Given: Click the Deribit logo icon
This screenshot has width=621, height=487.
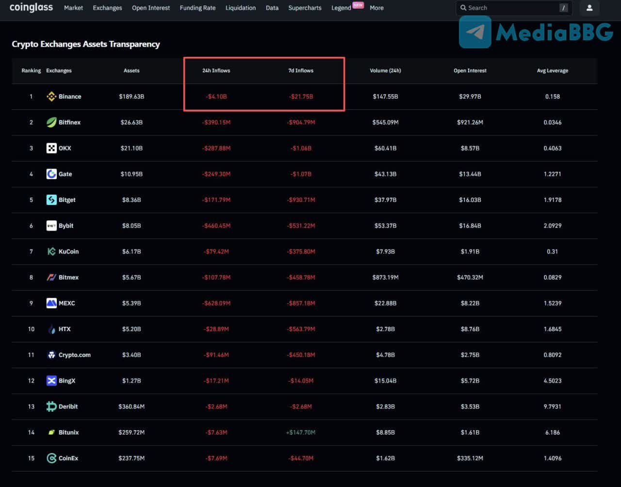Looking at the screenshot, I should [x=51, y=406].
